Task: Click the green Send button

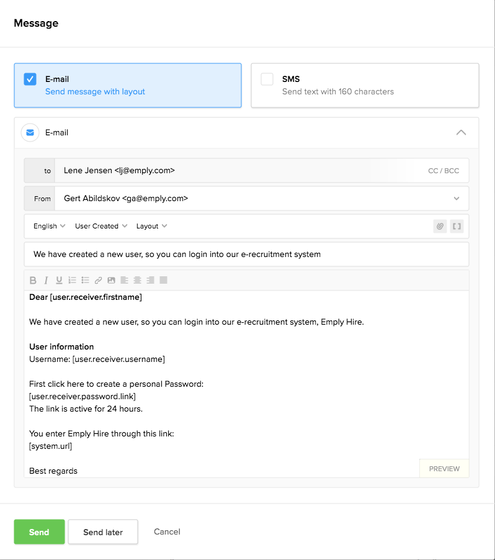Action: [39, 532]
